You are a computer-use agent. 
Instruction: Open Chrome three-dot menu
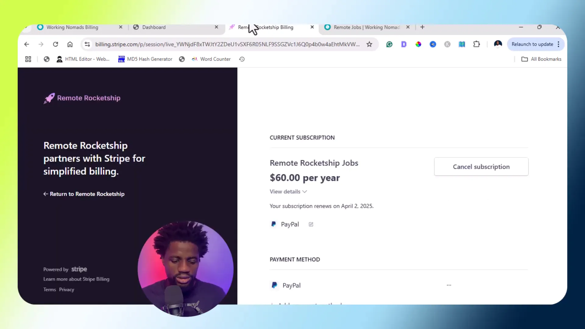pyautogui.click(x=558, y=44)
